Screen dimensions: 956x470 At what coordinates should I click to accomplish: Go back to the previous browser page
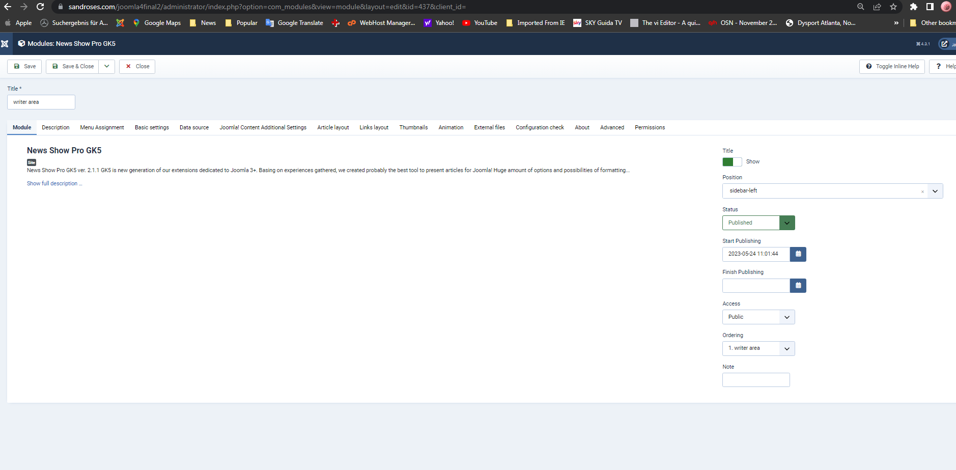[x=8, y=7]
